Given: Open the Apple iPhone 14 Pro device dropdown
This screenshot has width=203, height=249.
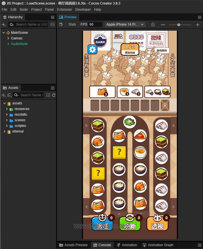Looking at the screenshot, I should [125, 24].
